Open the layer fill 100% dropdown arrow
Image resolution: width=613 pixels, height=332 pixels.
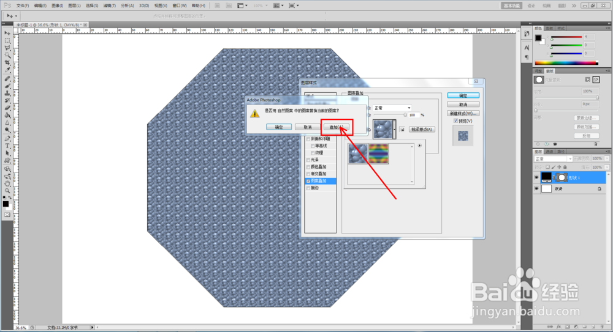click(607, 167)
